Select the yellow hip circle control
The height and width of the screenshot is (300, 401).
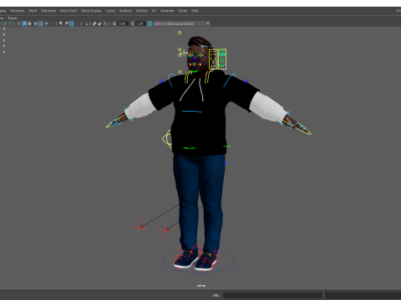(167, 139)
